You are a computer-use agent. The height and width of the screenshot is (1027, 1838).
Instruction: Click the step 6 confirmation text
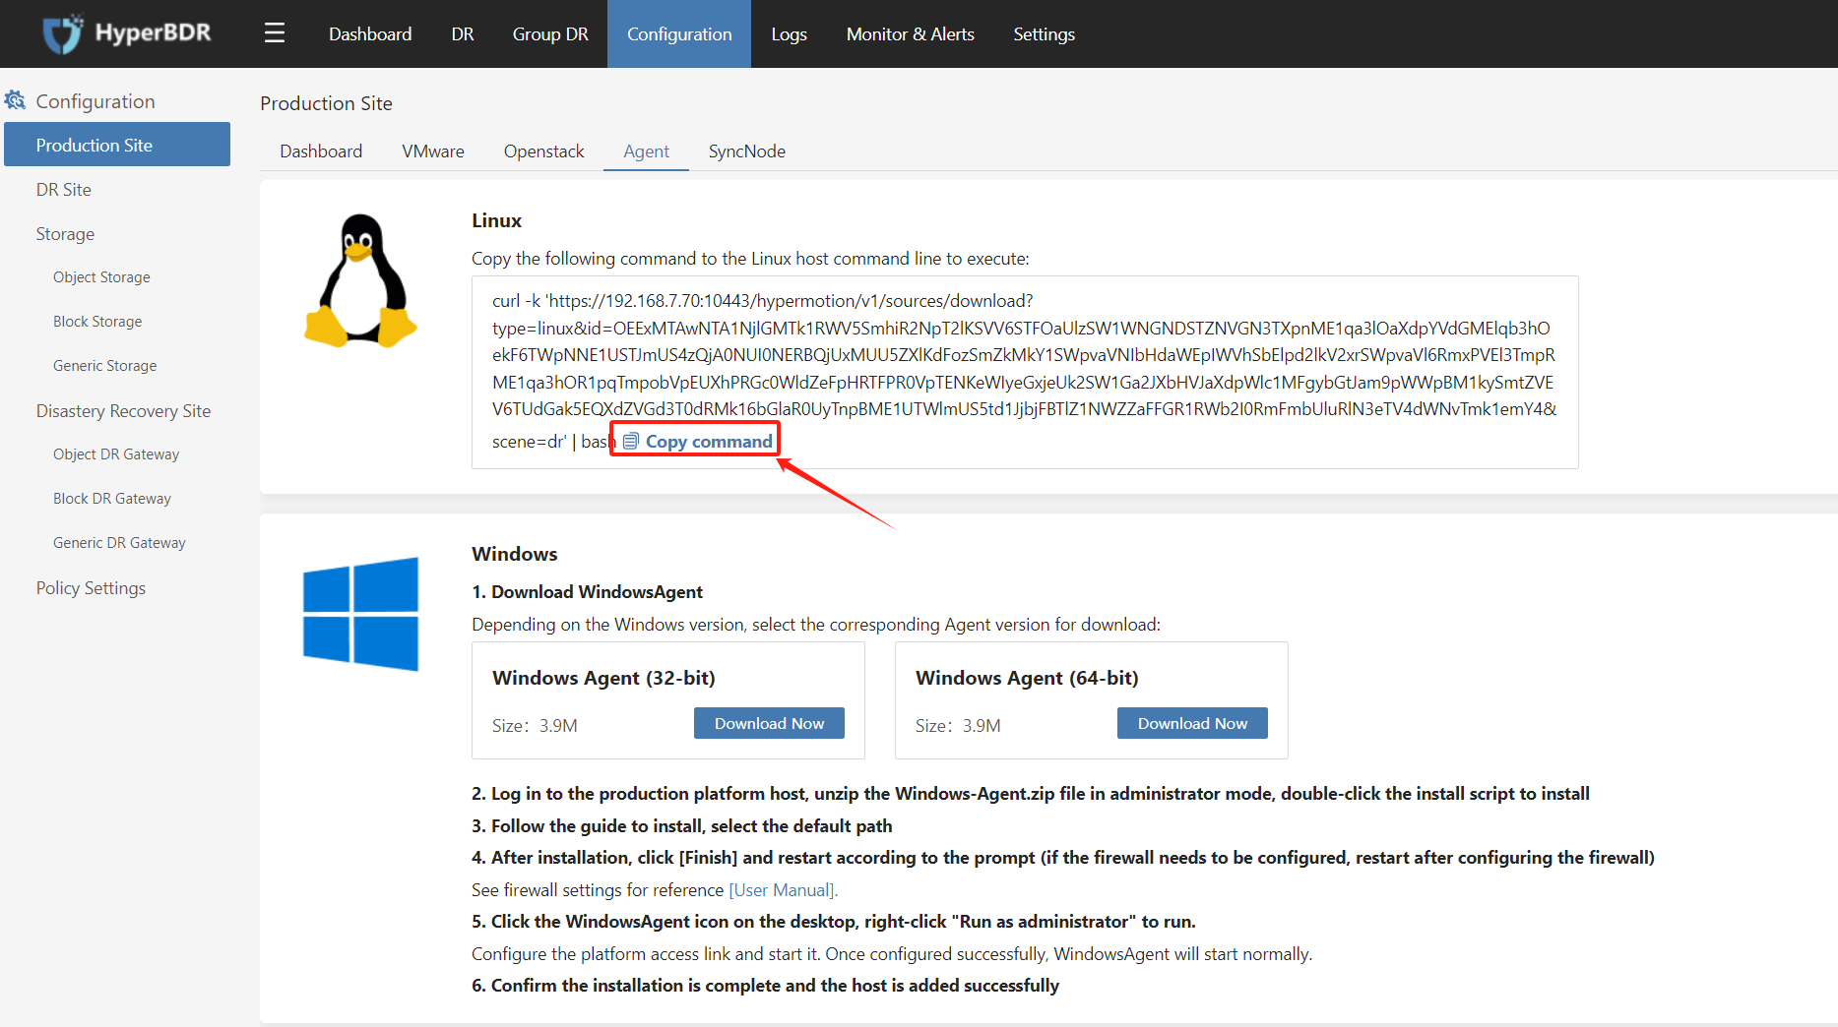coord(765,985)
